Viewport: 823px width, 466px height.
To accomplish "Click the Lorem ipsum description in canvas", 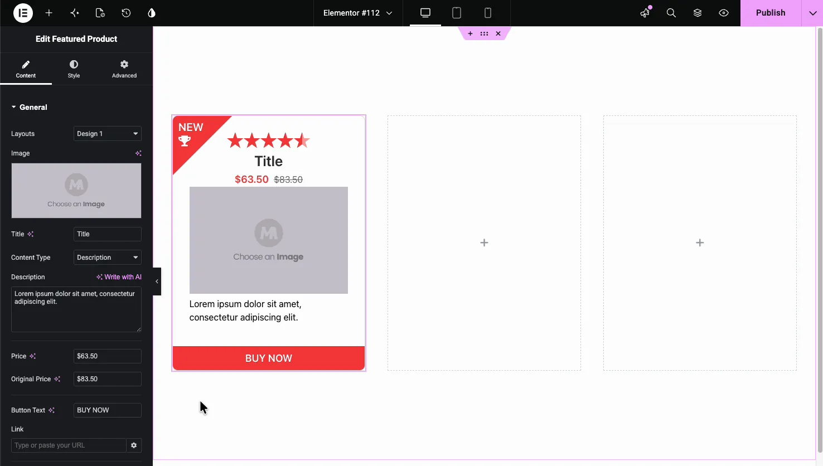I will click(245, 310).
